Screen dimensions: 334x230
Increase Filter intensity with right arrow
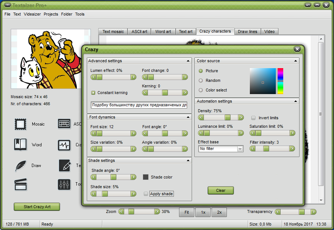tap(292, 149)
